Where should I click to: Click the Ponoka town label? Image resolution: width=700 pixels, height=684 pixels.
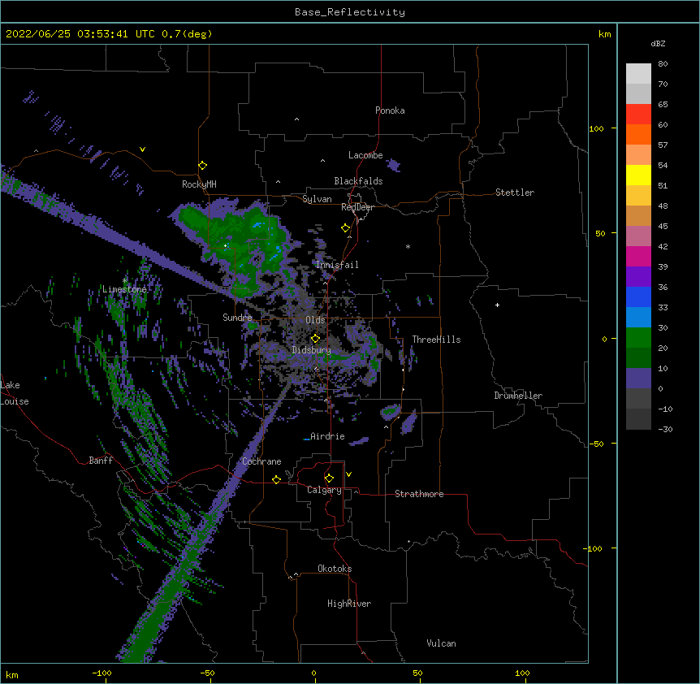point(390,110)
